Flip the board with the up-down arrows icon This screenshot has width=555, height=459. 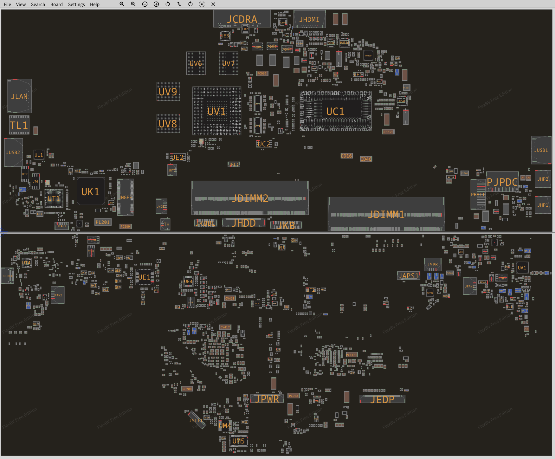[x=179, y=4]
